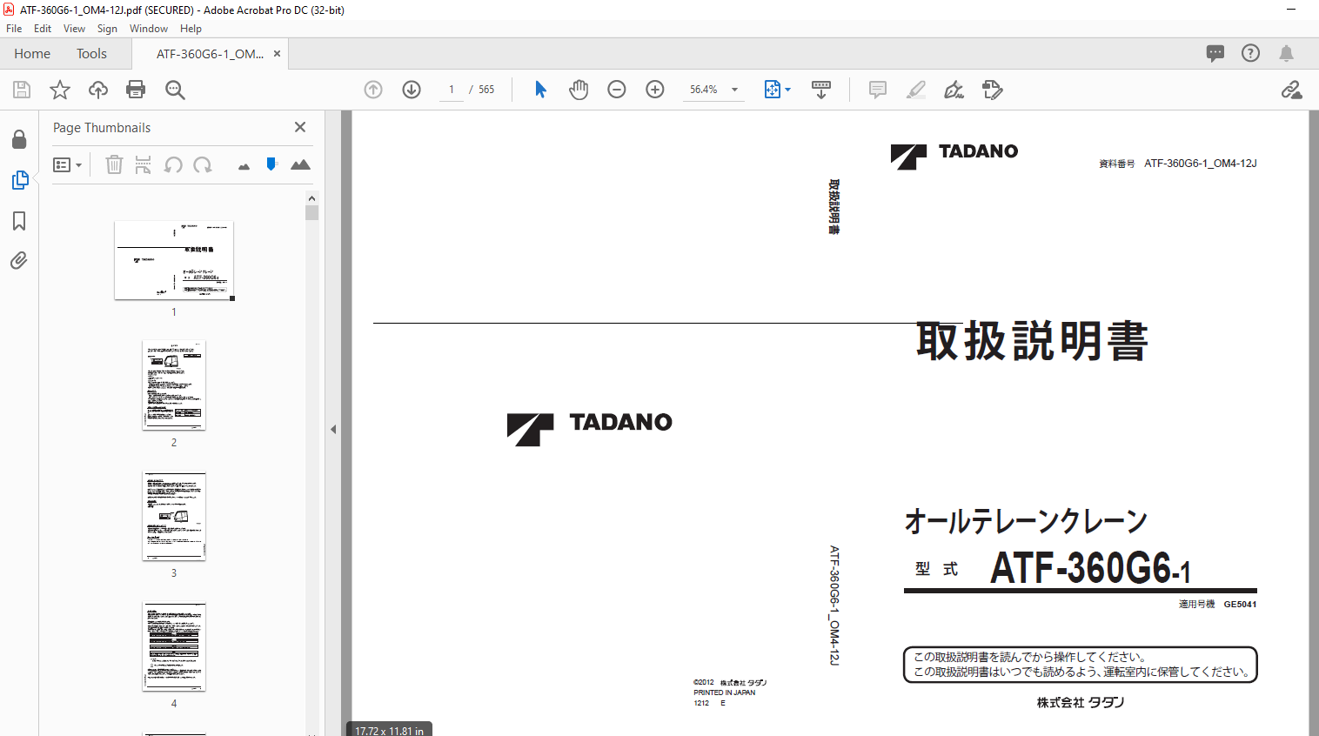
Task: Open the Help menu
Action: point(191,29)
